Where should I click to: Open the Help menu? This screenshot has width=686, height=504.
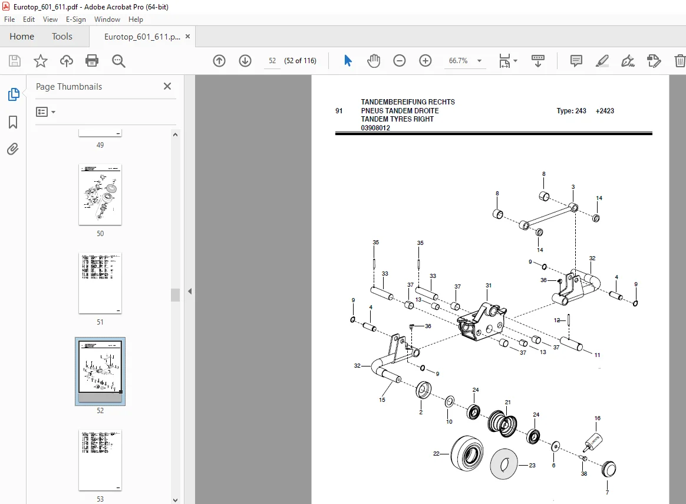tap(136, 19)
